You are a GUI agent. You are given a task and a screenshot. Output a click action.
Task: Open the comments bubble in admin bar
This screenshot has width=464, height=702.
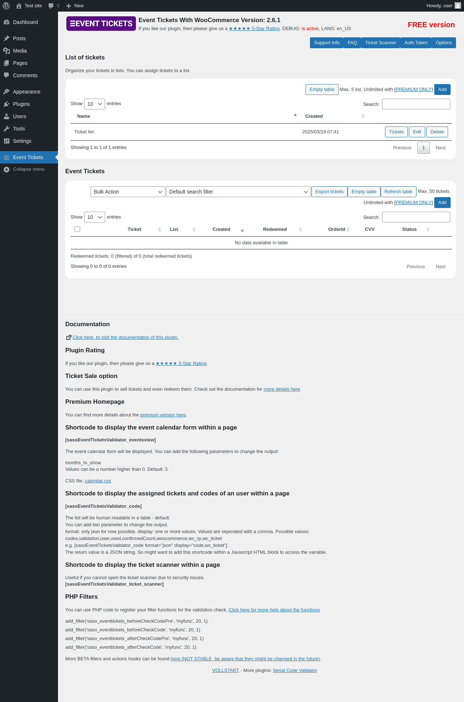pos(51,6)
